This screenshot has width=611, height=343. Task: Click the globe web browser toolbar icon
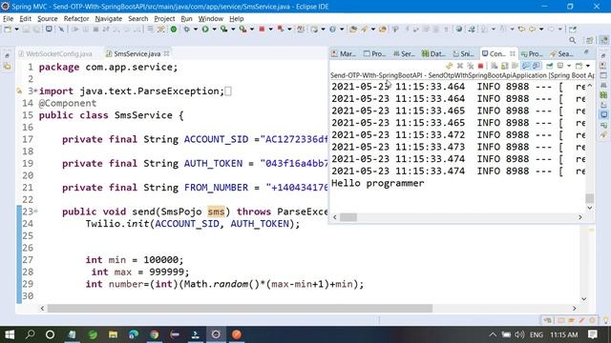(x=459, y=30)
